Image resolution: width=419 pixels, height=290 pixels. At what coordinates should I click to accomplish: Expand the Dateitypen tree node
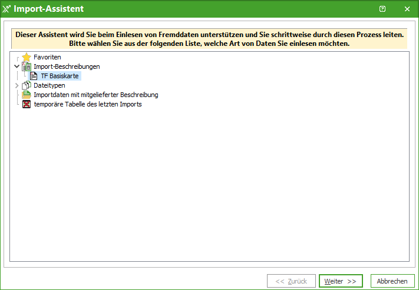pyautogui.click(x=17, y=86)
